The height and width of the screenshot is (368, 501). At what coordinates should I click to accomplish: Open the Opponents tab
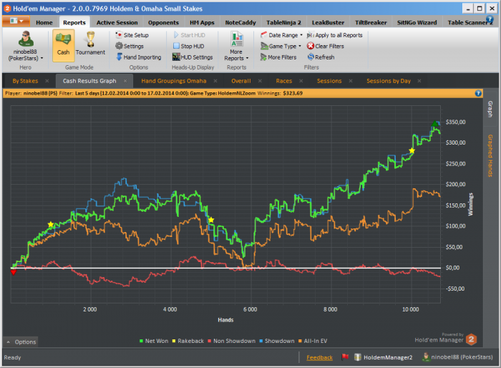tap(163, 22)
